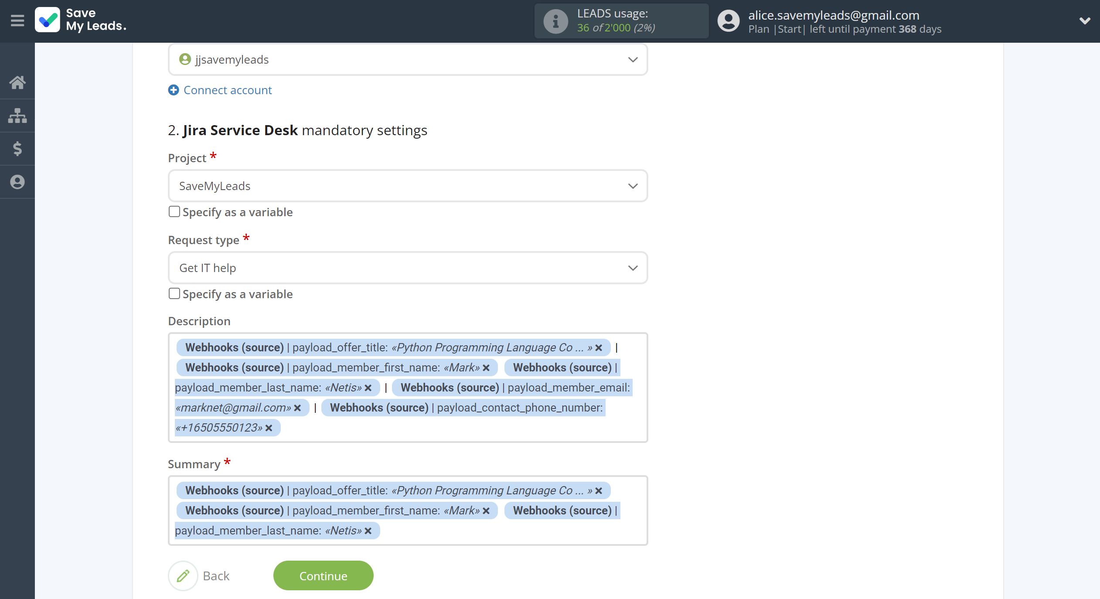The width and height of the screenshot is (1100, 599).
Task: Open the jjsavemyleads account dropdown
Action: [x=408, y=59]
